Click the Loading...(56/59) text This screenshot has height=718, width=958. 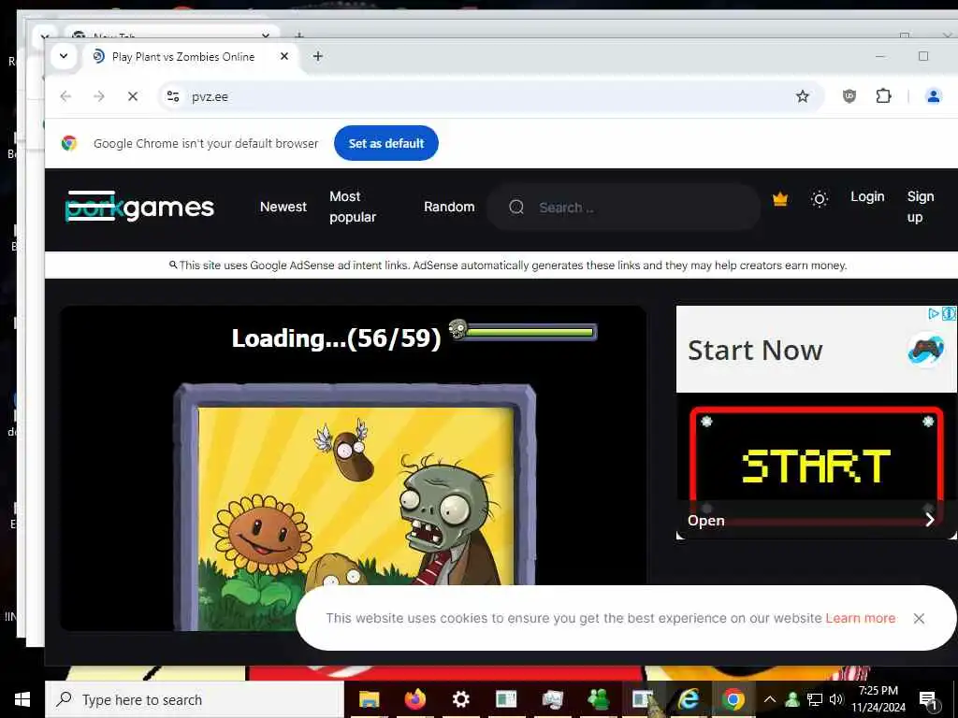pos(336,338)
